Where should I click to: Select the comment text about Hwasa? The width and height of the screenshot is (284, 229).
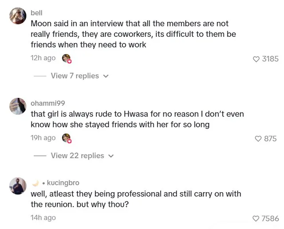pyautogui.click(x=137, y=119)
